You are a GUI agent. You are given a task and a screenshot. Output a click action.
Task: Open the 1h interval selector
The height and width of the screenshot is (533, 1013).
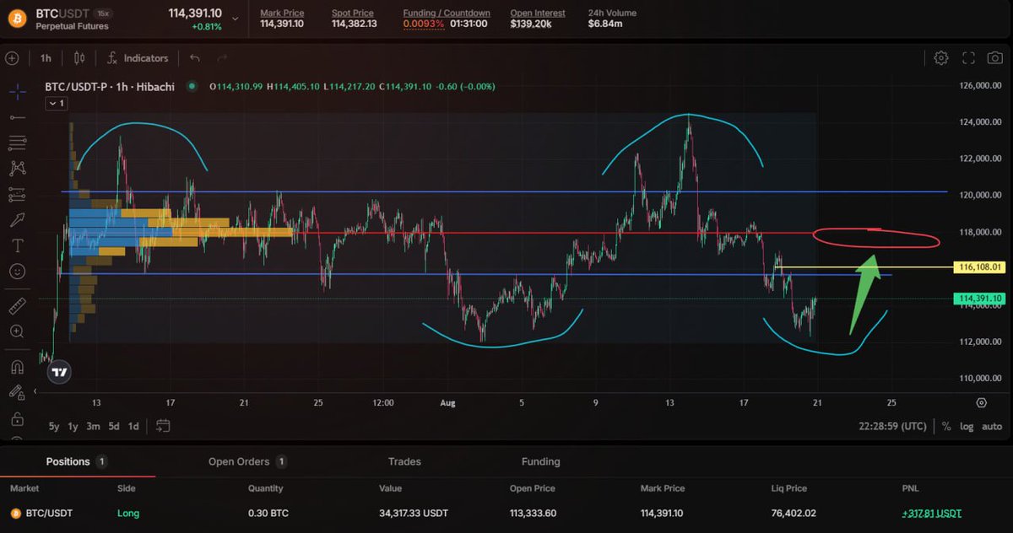click(x=46, y=58)
